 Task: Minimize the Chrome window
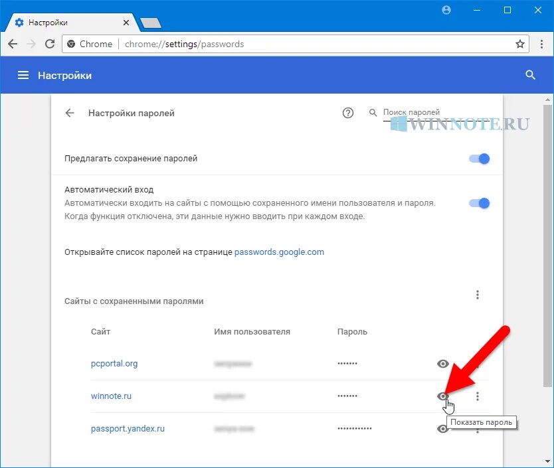[x=477, y=10]
